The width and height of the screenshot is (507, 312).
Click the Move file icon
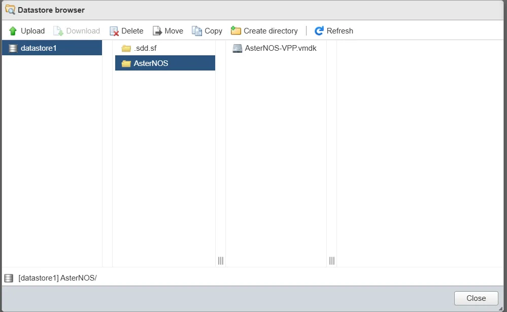(x=157, y=31)
